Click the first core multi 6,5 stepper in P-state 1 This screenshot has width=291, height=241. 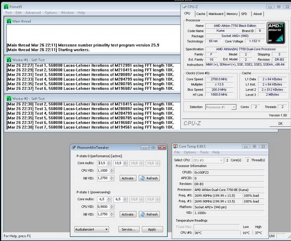coord(109,199)
